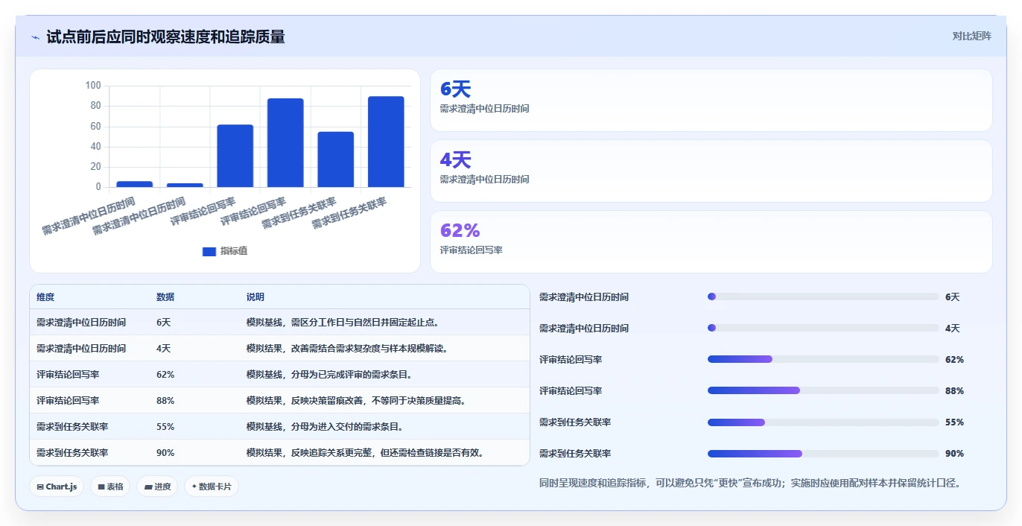The width and height of the screenshot is (1022, 526).
Task: Click the progress bar labeled 55%
Action: tap(823, 422)
